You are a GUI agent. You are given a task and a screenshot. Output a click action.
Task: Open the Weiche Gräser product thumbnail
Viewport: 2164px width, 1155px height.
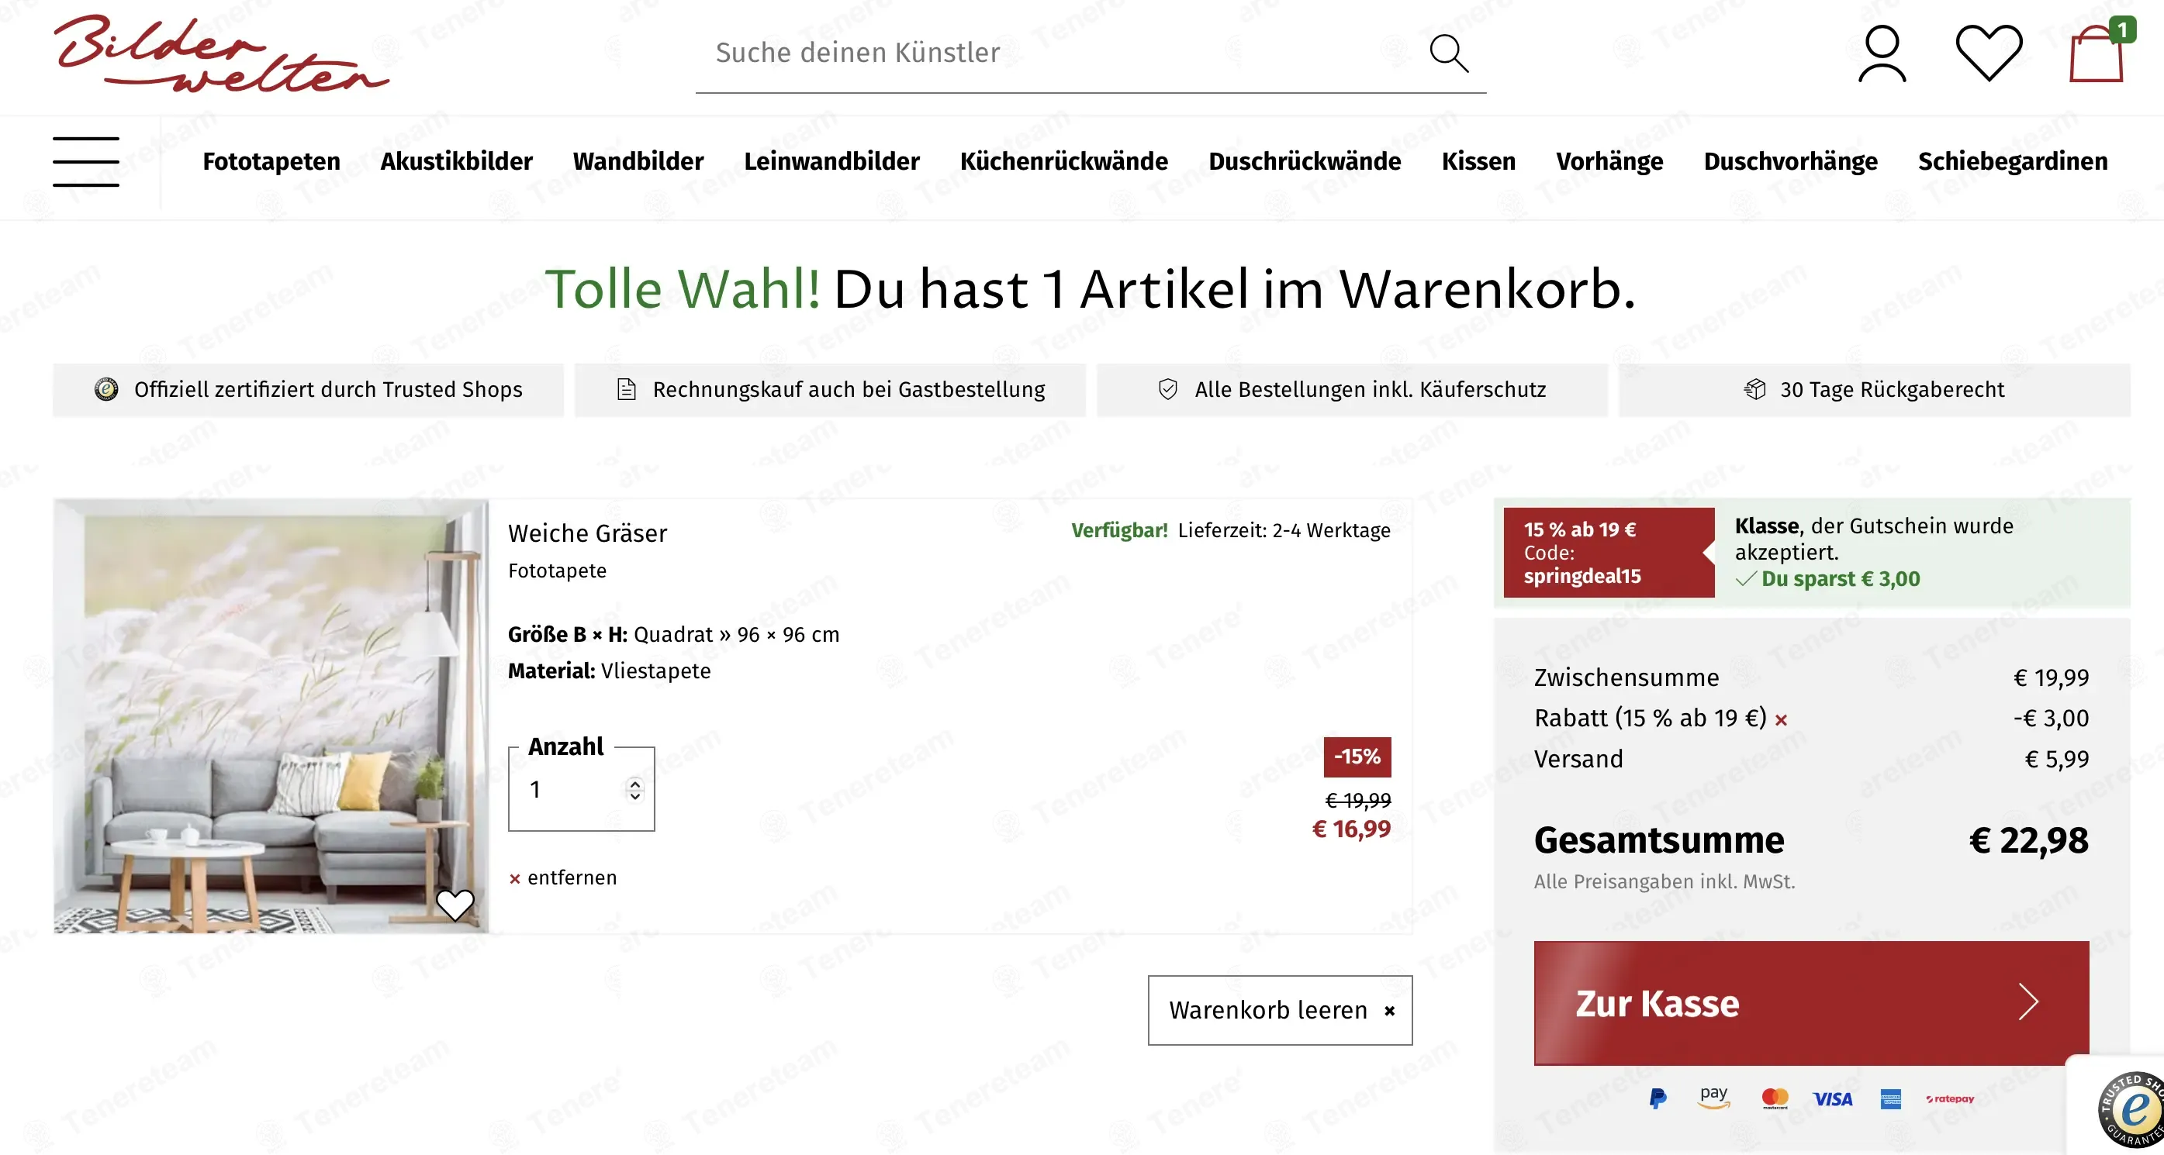pos(271,716)
